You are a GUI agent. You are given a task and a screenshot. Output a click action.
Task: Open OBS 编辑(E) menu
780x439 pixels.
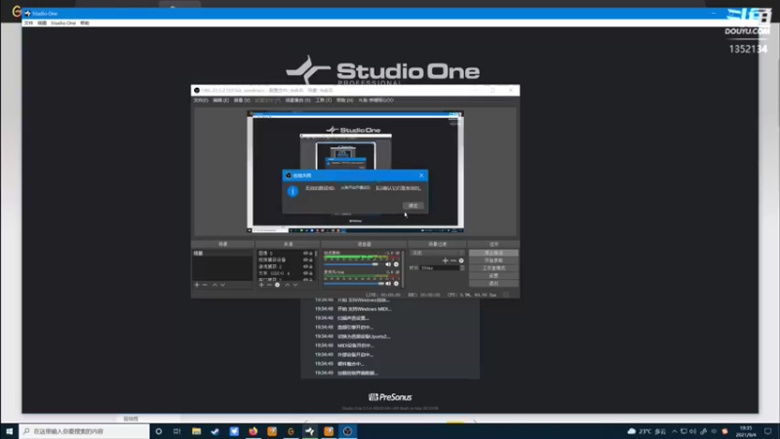click(x=221, y=100)
